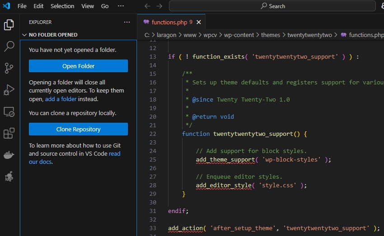384x236 pixels.
Task: Click line number 22 in the gutter
Action: coord(153,134)
